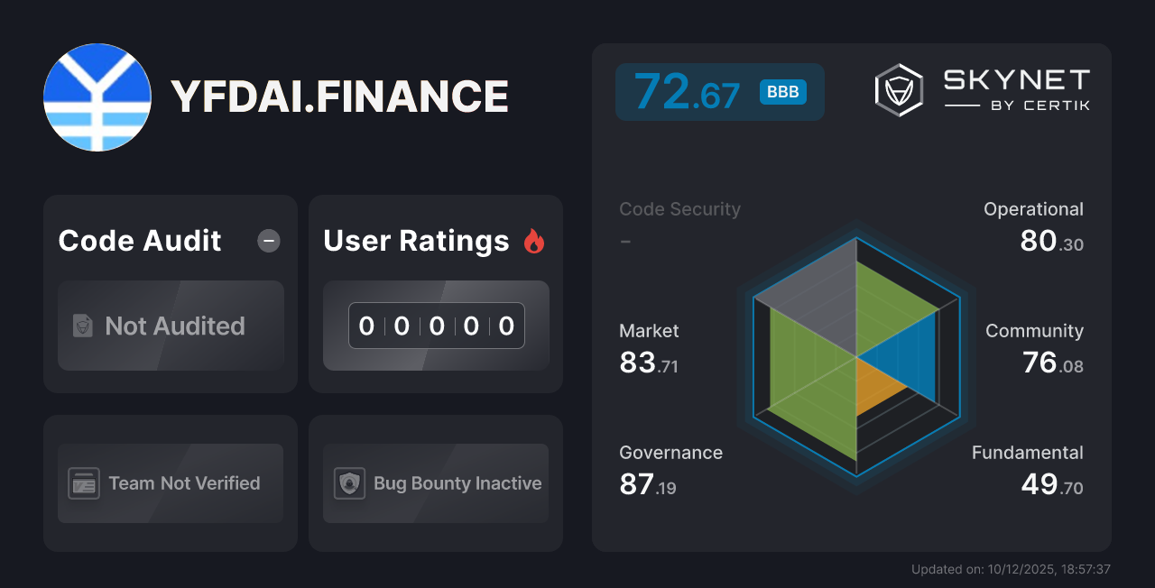The height and width of the screenshot is (588, 1155).
Task: Select the Operational score label
Action: [1033, 208]
